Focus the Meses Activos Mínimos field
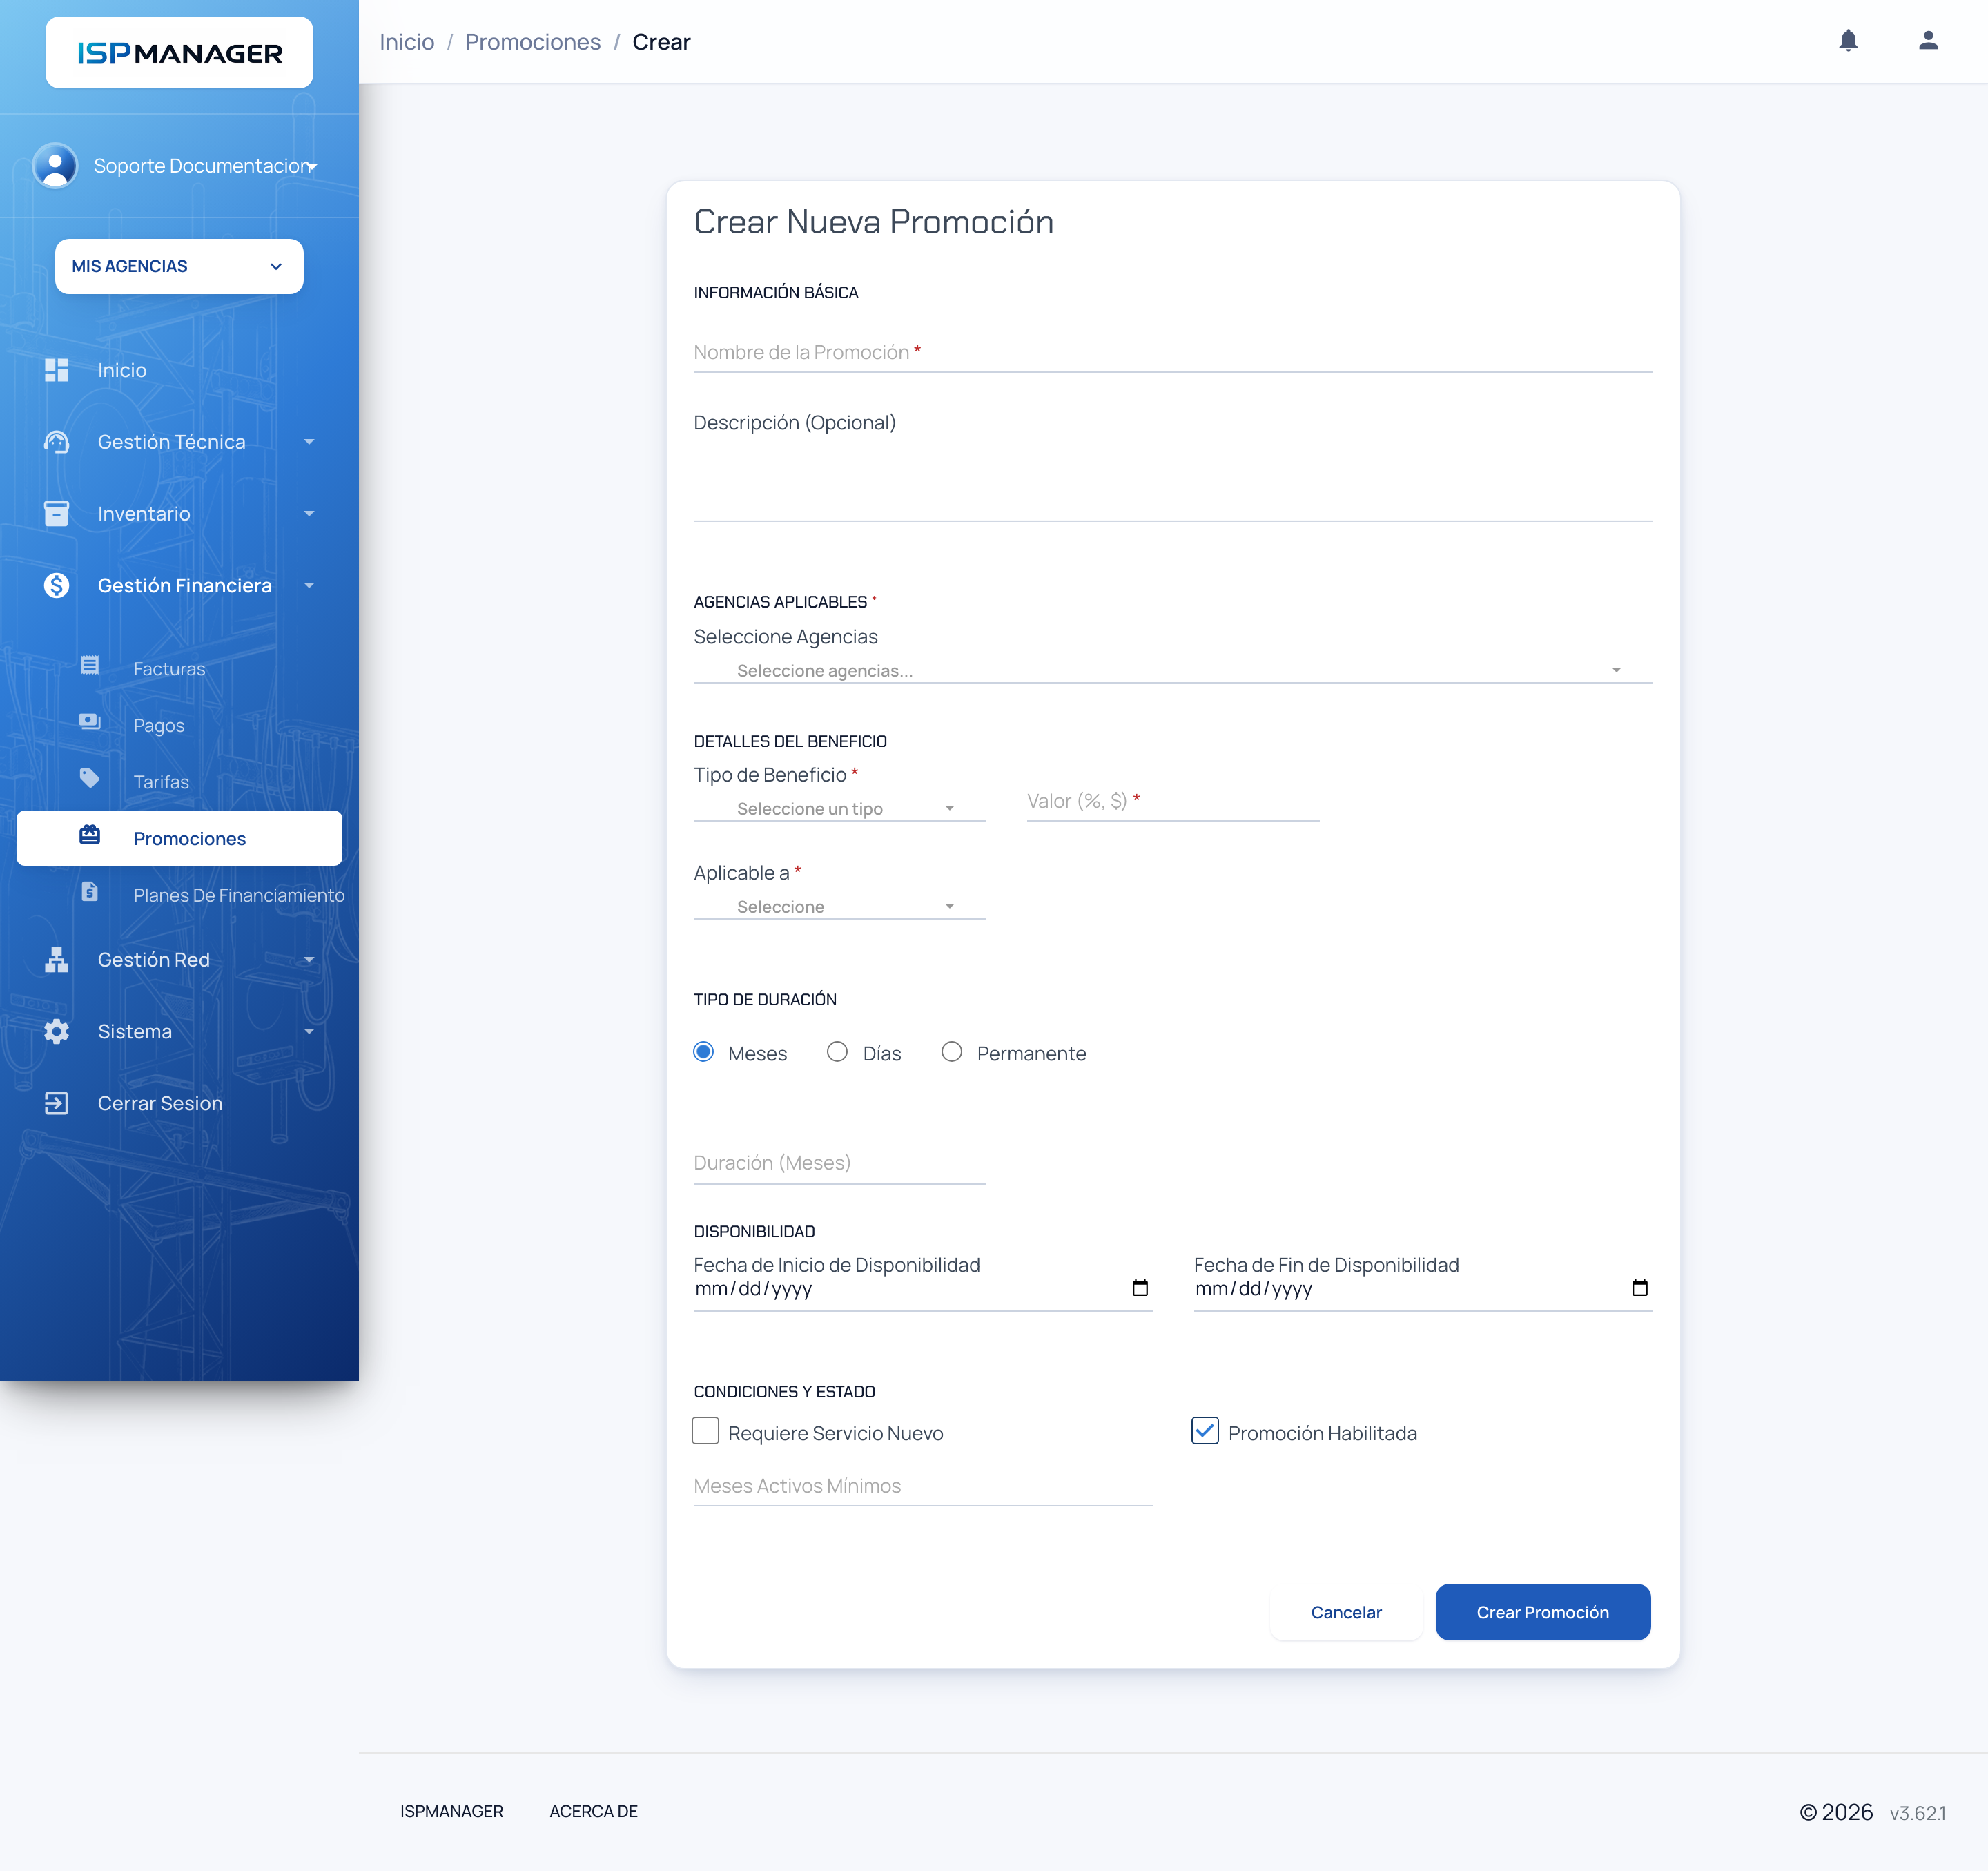Image resolution: width=1988 pixels, height=1871 pixels. click(923, 1487)
